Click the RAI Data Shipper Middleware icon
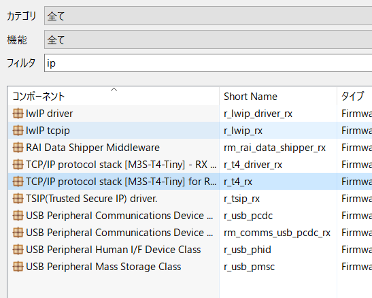This screenshot has width=372, height=298. point(18,148)
